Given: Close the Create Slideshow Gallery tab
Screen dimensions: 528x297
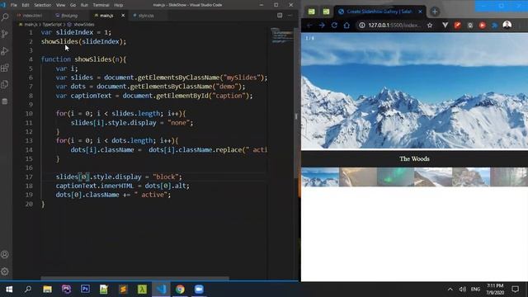Looking at the screenshot, I should [420, 12].
